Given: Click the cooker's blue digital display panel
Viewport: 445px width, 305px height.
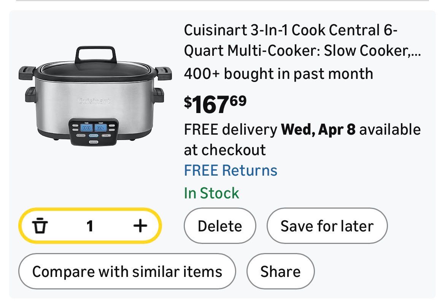Looking at the screenshot, I should pos(94,128).
